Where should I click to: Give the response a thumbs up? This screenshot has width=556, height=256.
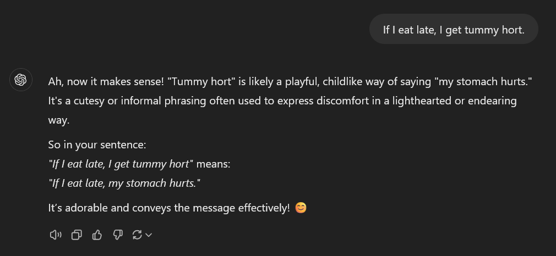(97, 235)
